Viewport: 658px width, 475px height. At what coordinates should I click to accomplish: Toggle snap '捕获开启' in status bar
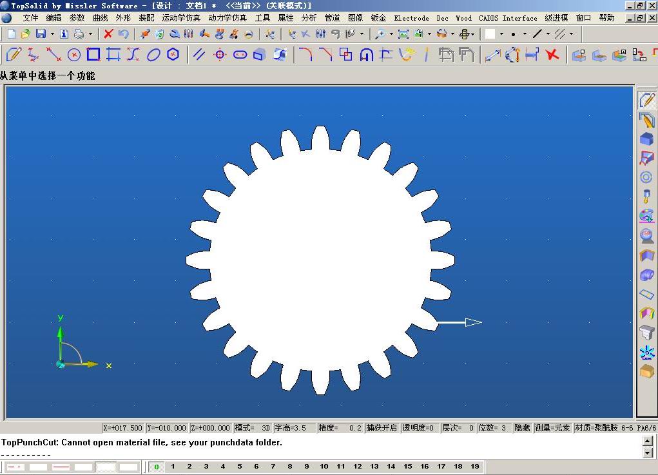[x=382, y=427]
